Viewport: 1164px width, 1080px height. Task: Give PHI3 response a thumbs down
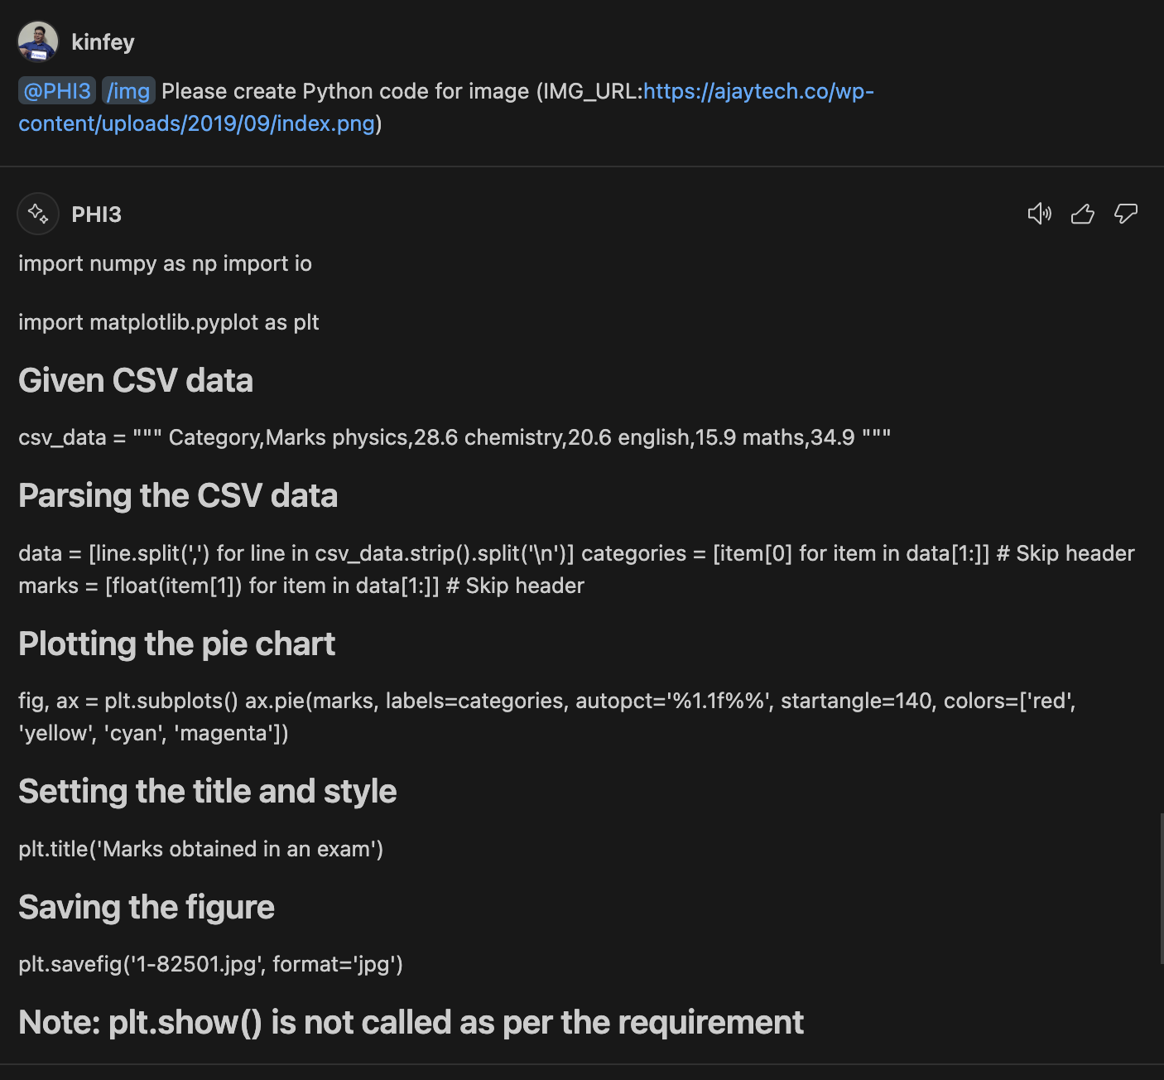tap(1126, 214)
